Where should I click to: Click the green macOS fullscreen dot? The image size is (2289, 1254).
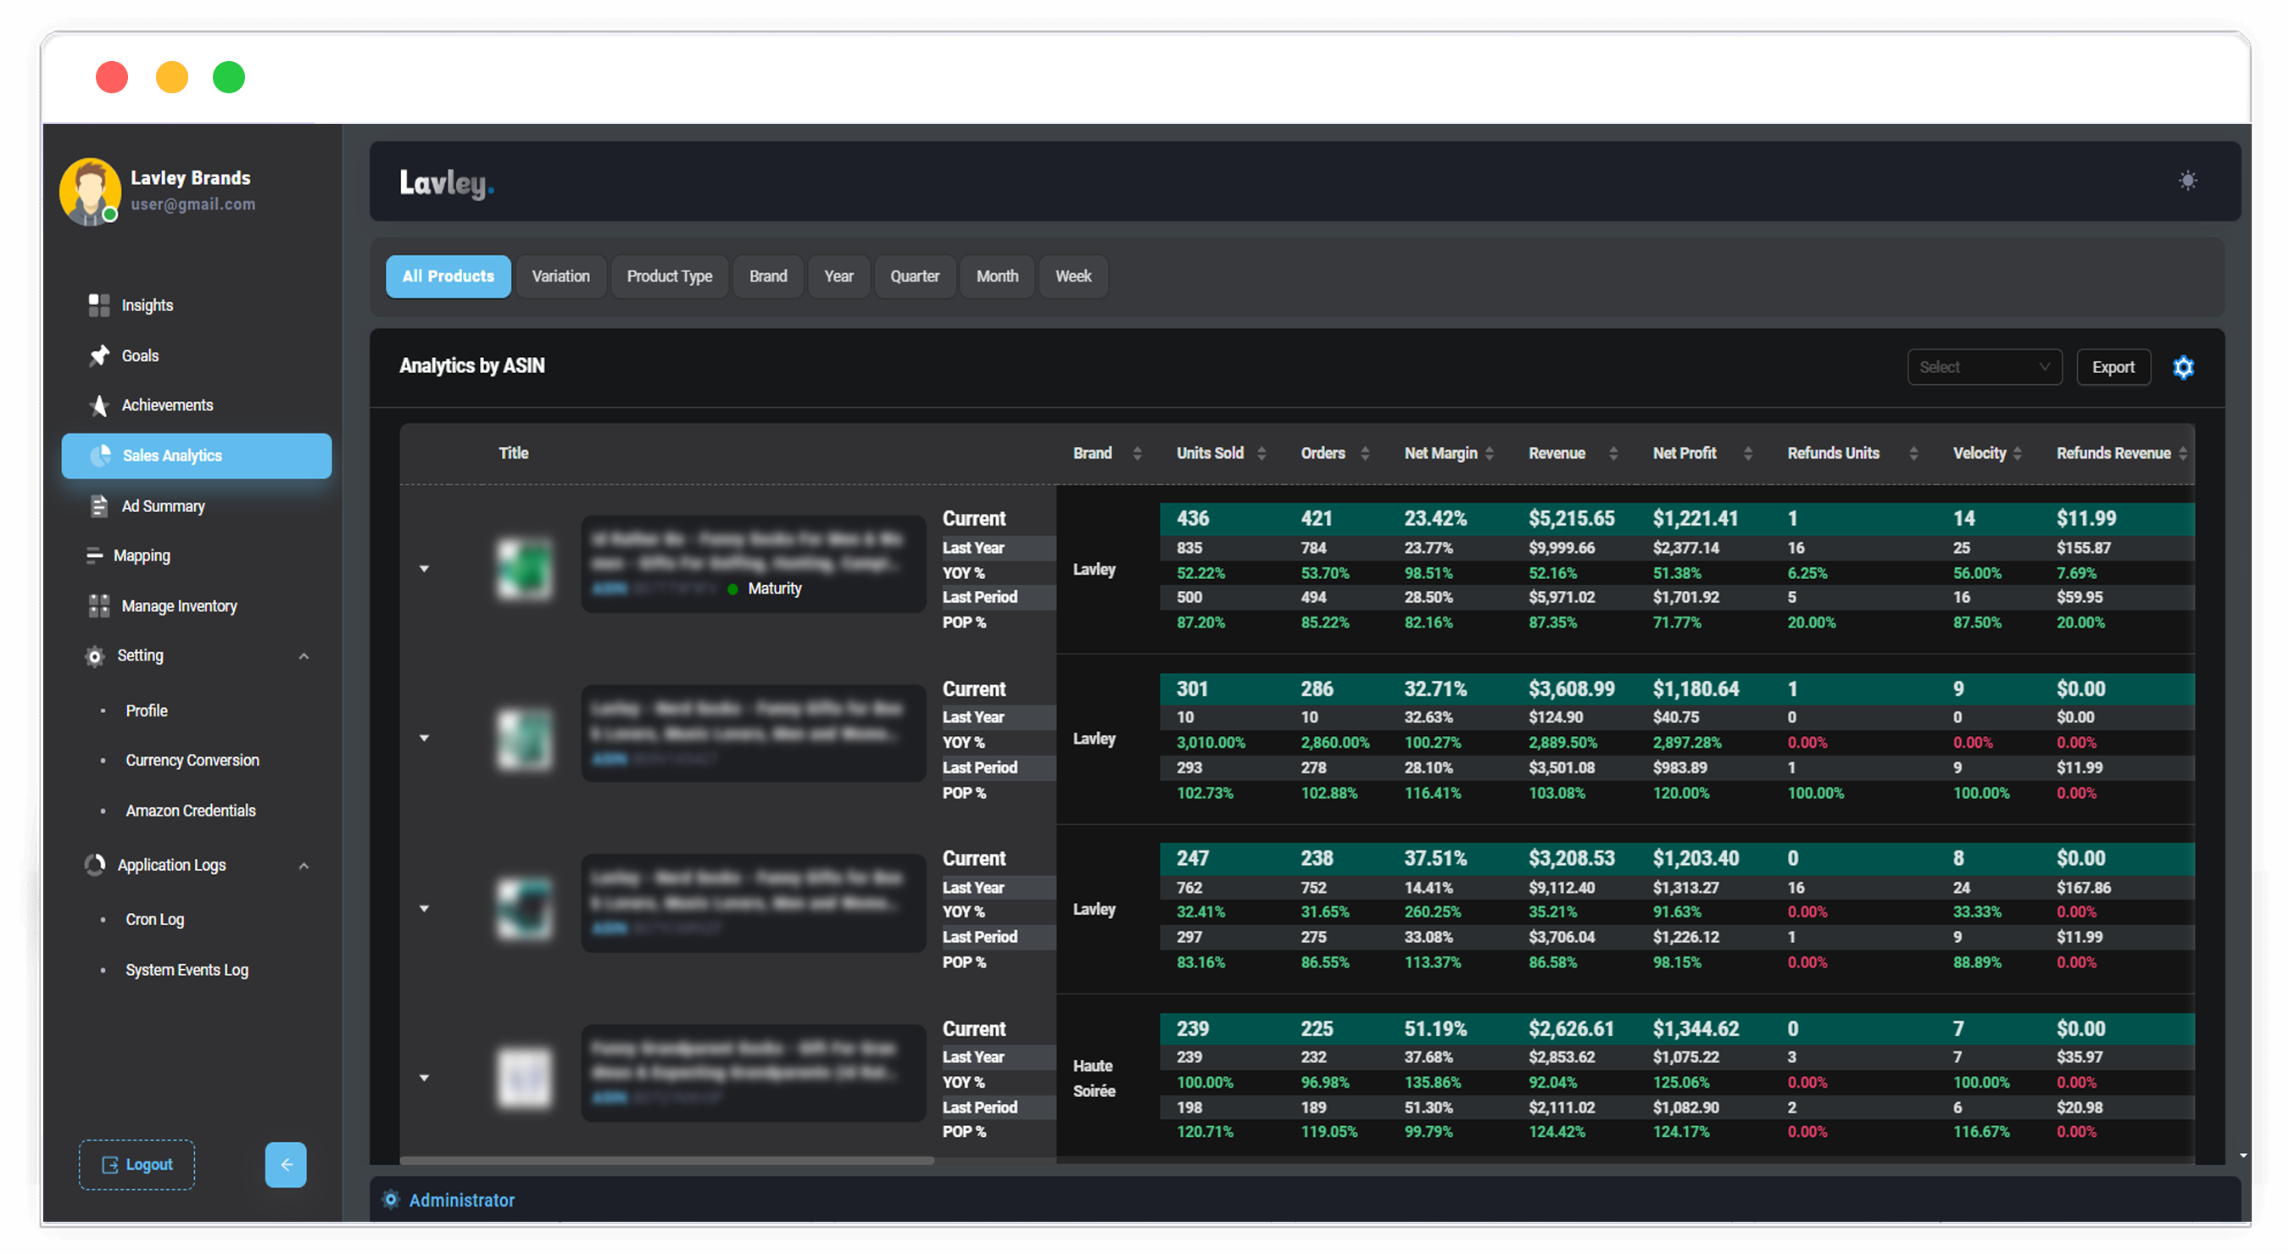[228, 77]
